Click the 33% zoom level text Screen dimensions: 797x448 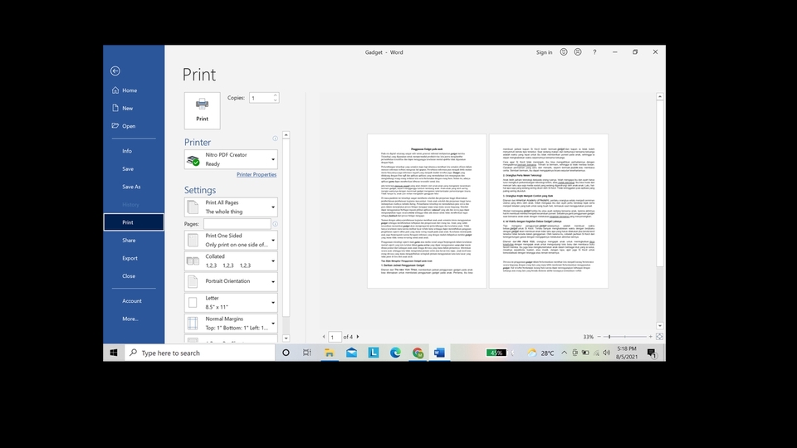588,337
